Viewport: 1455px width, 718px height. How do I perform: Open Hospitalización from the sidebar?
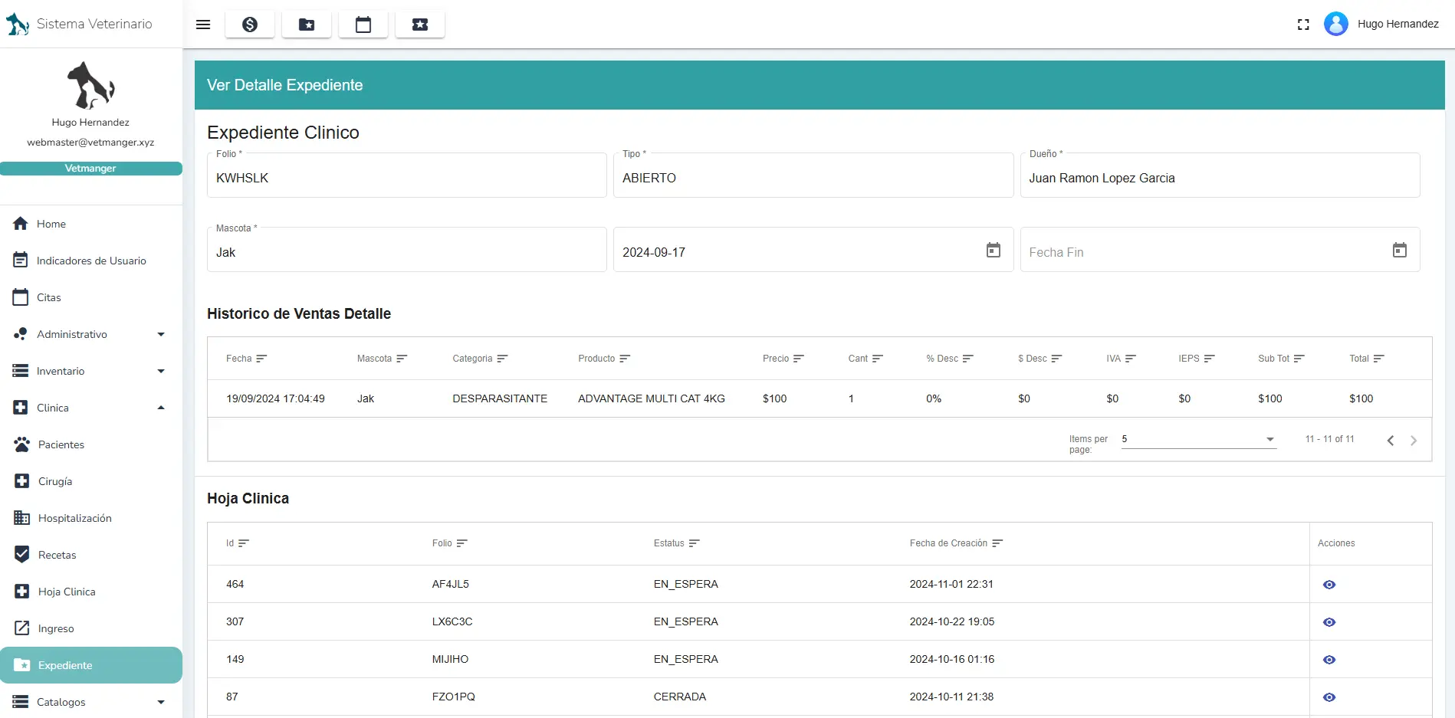click(x=91, y=518)
